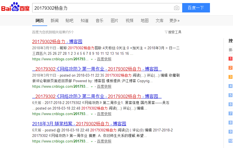Image resolution: width=233 pixels, height=148 pixels.
Task: Switch to the 新闻 tab
Action: click(54, 20)
